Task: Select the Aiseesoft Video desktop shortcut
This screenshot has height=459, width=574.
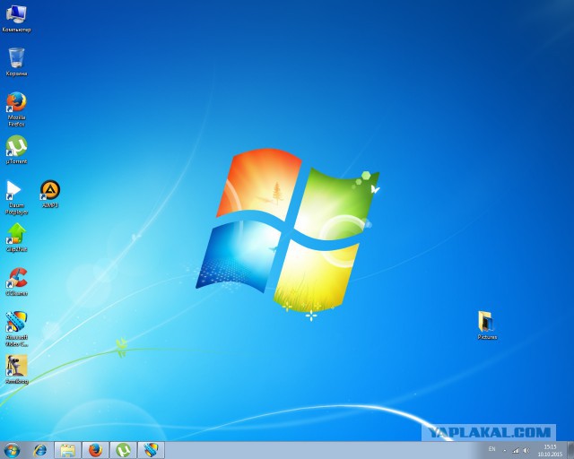Action: click(x=16, y=328)
